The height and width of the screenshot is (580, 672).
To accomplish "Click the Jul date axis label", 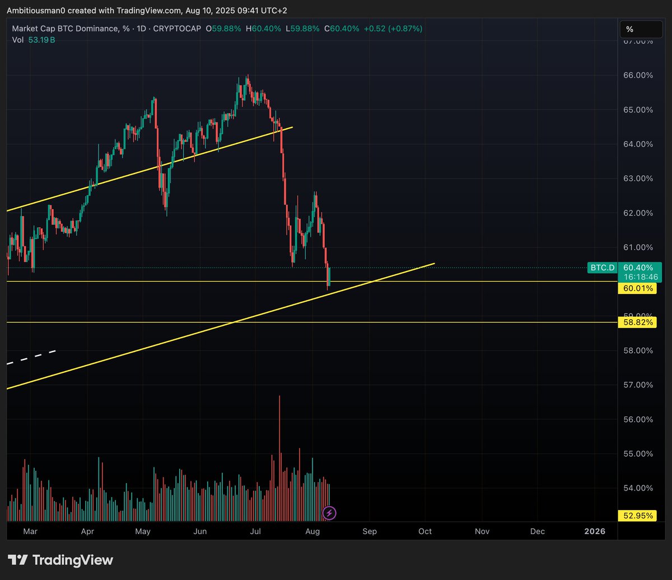I will click(256, 531).
